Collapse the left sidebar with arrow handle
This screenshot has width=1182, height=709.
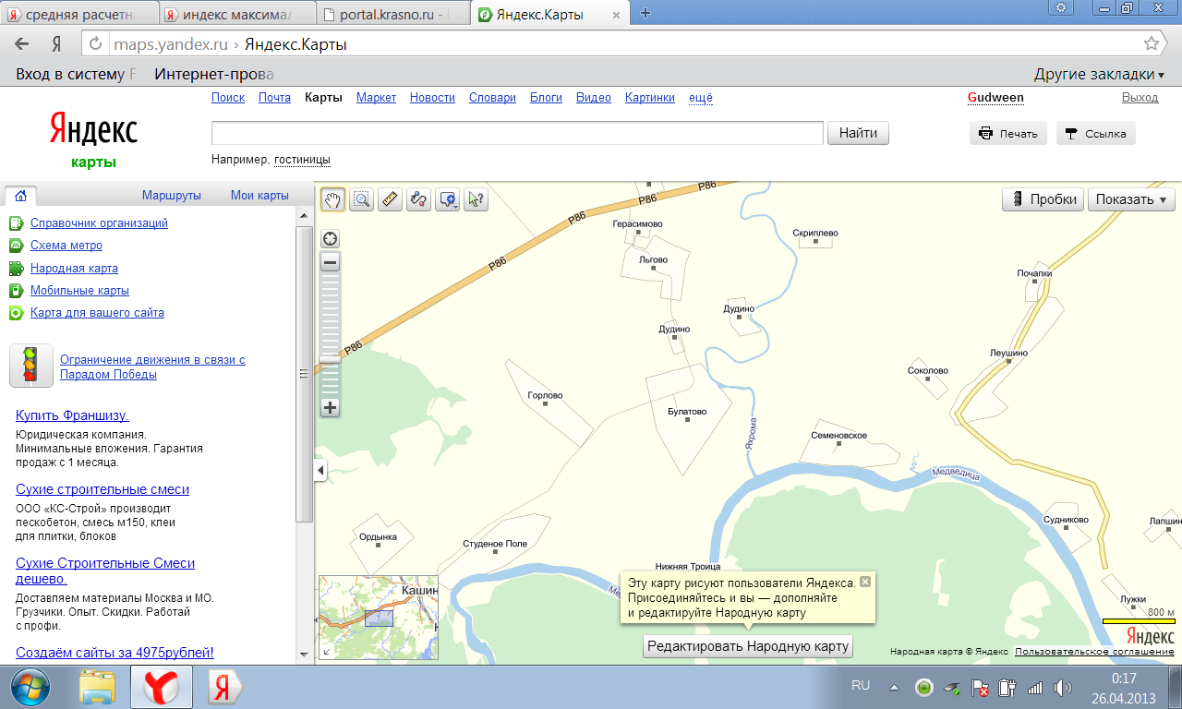(x=321, y=471)
